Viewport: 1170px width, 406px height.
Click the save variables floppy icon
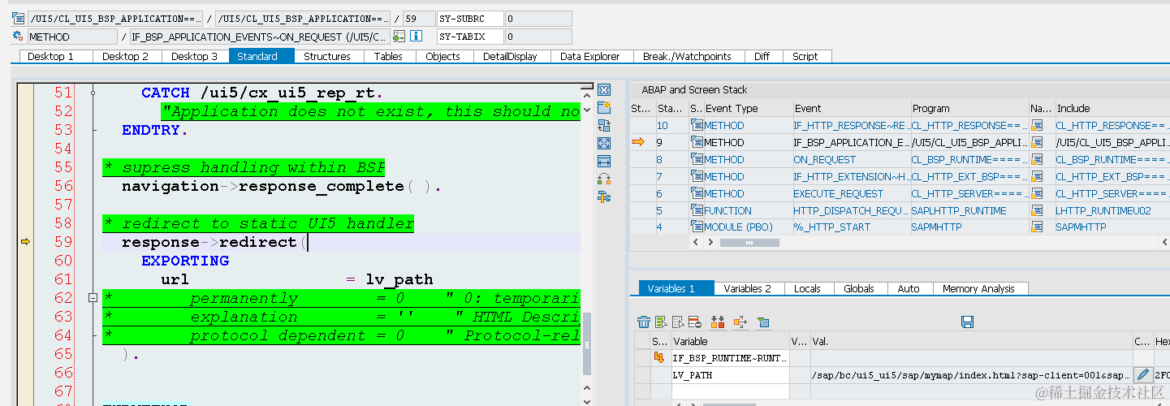click(967, 322)
